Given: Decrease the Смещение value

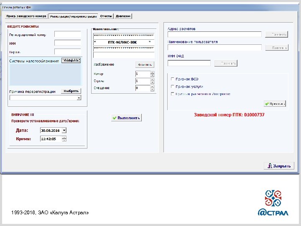Looking at the screenshot, I should pos(152,90).
